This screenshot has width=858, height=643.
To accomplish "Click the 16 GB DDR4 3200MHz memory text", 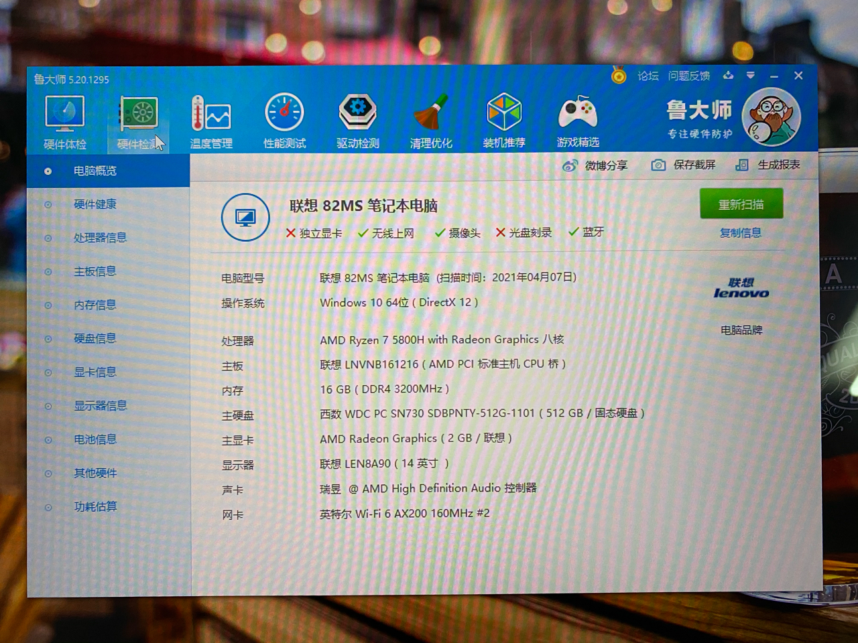I will tap(384, 389).
